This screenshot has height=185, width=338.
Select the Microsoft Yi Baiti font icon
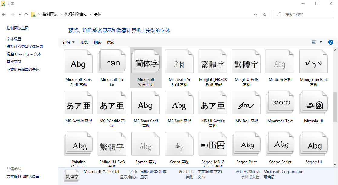[179, 61]
